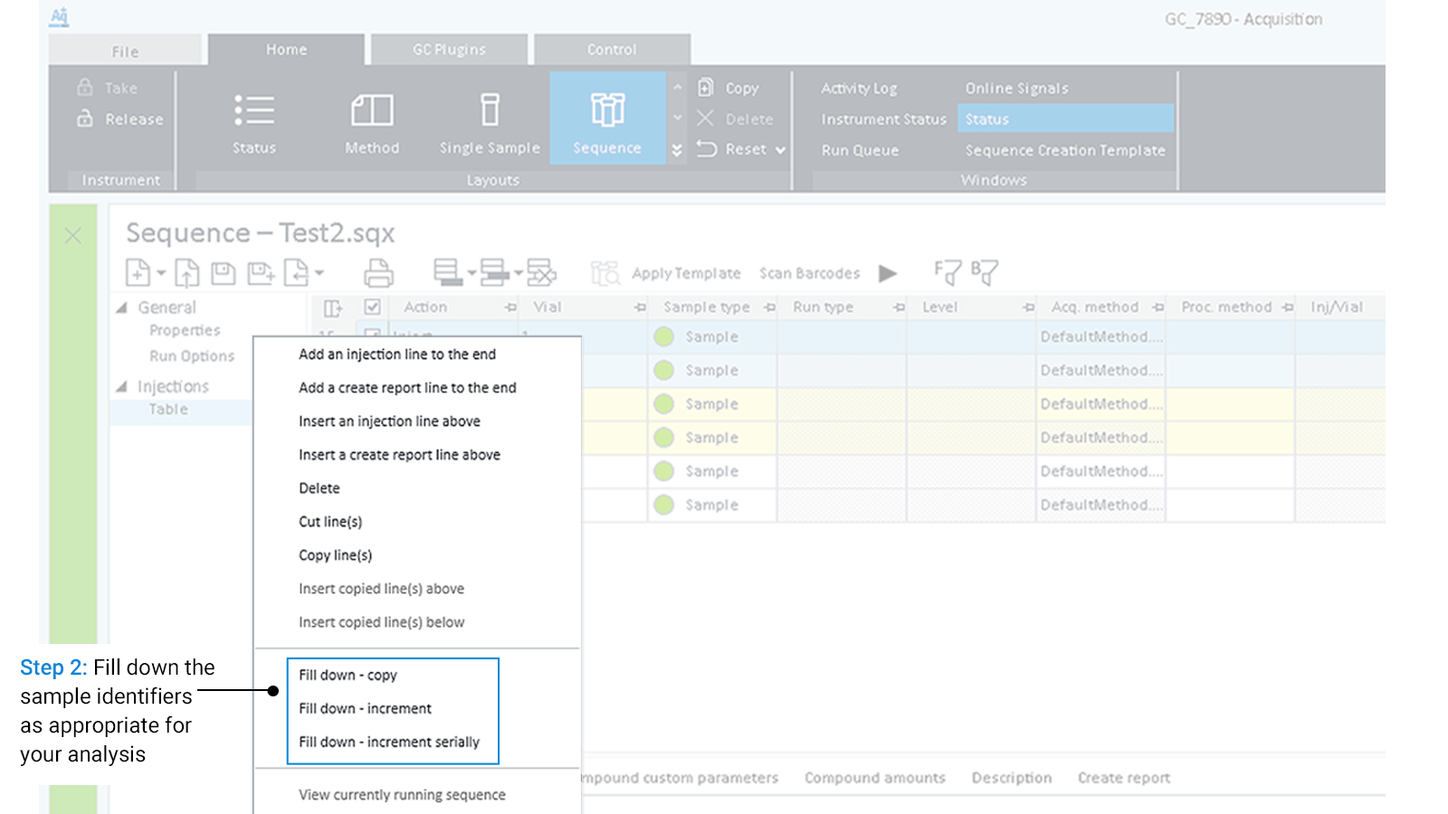Select 'Fill down - increment' from context menu
Screen dimensions: 1448x814
pos(365,708)
